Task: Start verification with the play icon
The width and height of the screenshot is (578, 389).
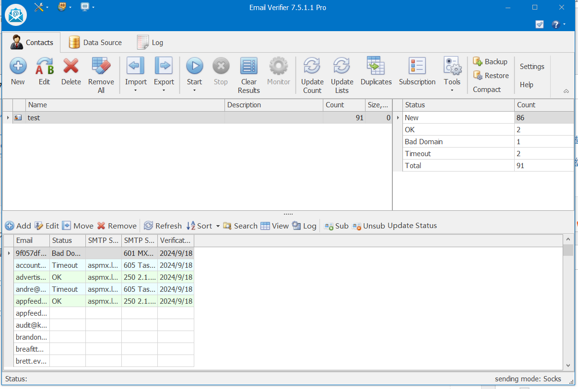Action: point(194,66)
